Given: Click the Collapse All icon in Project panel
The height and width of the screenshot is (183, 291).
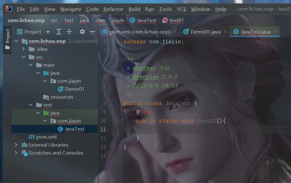Looking at the screenshot, I should (69, 32).
